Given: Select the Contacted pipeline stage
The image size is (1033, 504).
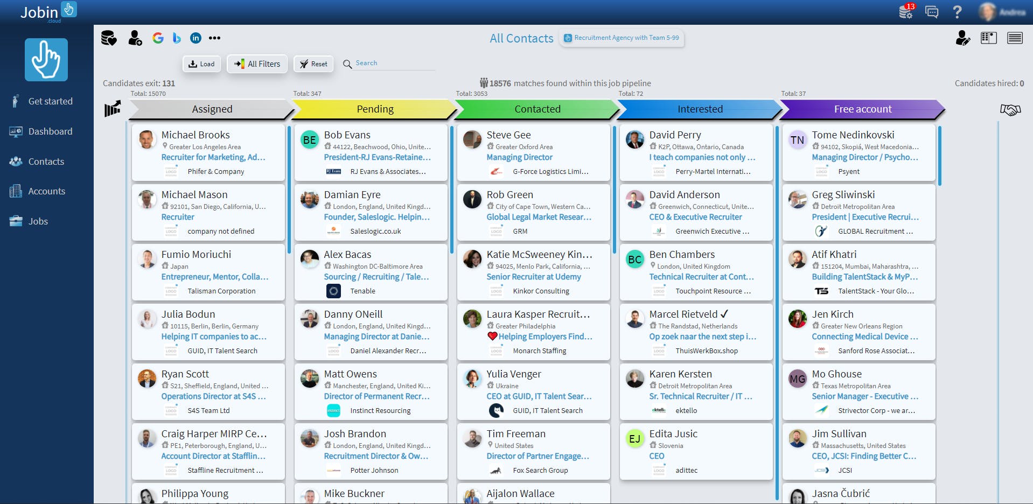Looking at the screenshot, I should (x=538, y=109).
